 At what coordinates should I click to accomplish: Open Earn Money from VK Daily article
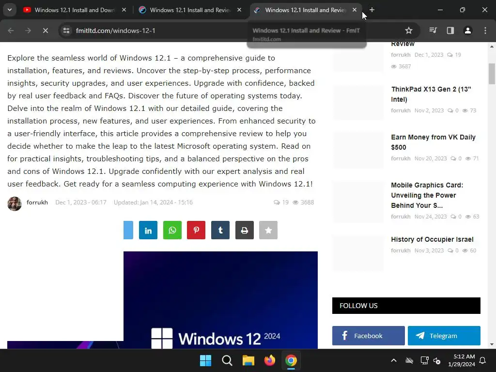[x=434, y=142]
